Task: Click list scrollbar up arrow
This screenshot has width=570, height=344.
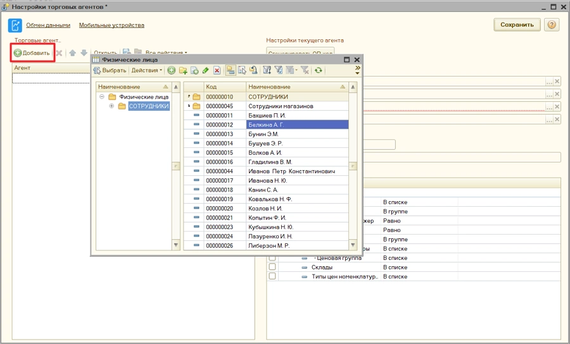Action: tap(353, 87)
